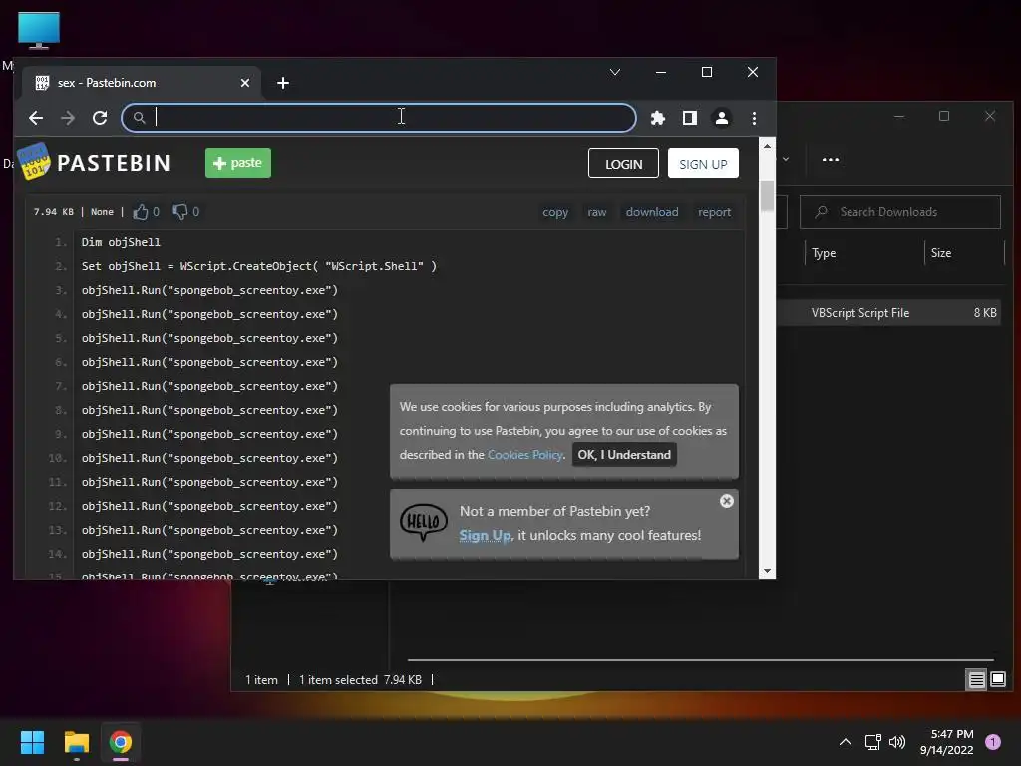This screenshot has height=766, width=1021.
Task: Click the page scrollbar down arrow
Action: [767, 571]
